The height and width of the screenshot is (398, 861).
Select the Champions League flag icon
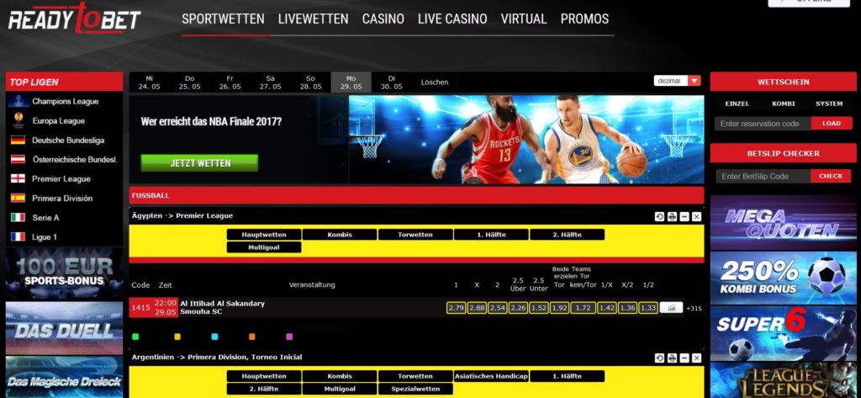click(18, 101)
